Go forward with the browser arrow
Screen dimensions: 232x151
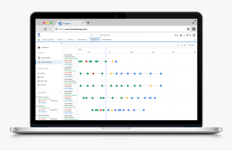(x=50, y=29)
